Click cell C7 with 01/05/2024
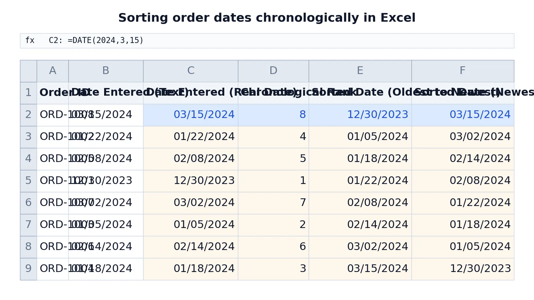Screen dimensions: 534x300 point(191,225)
